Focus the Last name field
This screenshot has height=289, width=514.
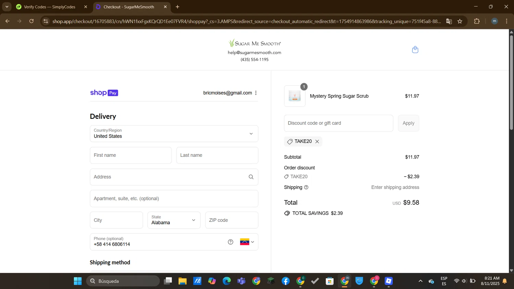(217, 155)
